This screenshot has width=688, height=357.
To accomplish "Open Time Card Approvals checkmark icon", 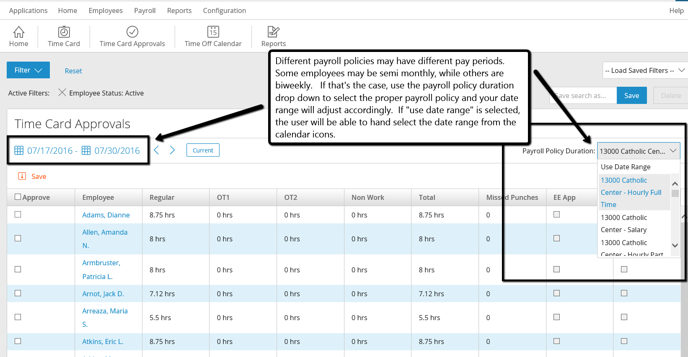I will click(x=132, y=32).
